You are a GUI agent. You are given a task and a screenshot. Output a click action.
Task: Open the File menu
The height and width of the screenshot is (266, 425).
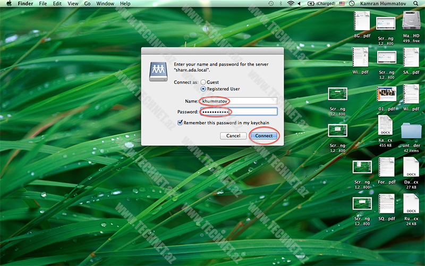[x=43, y=4]
